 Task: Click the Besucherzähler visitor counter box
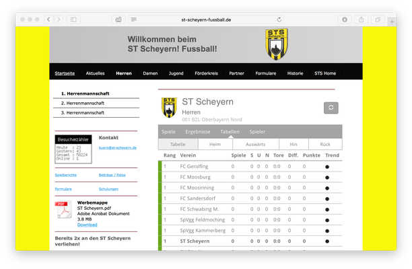[73, 149]
